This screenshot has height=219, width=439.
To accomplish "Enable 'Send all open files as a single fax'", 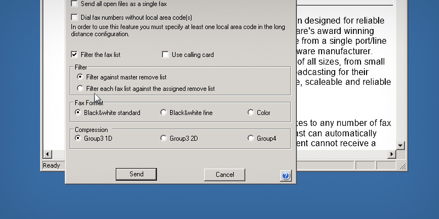I will click(x=74, y=4).
